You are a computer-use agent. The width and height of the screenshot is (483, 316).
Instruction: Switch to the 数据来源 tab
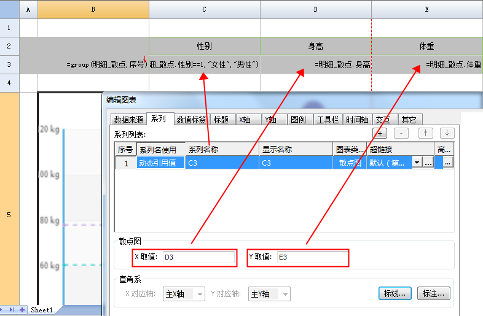point(128,120)
